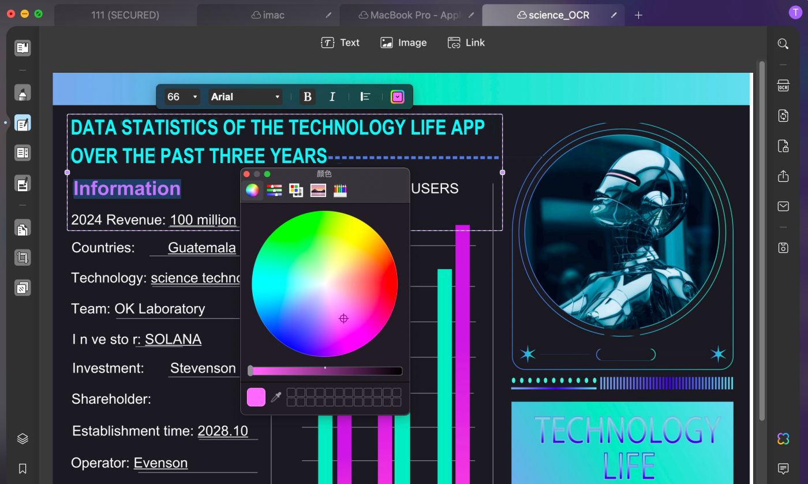Open the text color dropdown in format bar
The width and height of the screenshot is (808, 484).
click(397, 96)
